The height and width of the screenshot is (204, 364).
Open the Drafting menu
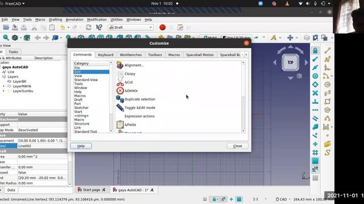tap(56, 20)
